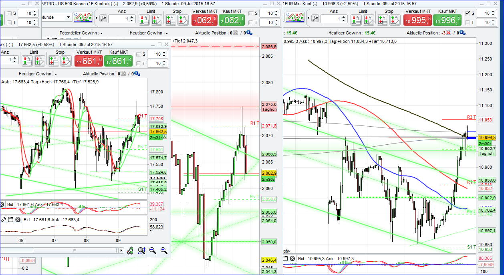Click the Verkauf MKT 2.062,5 sell button
This screenshot has width=504, height=275.
tap(204, 19)
